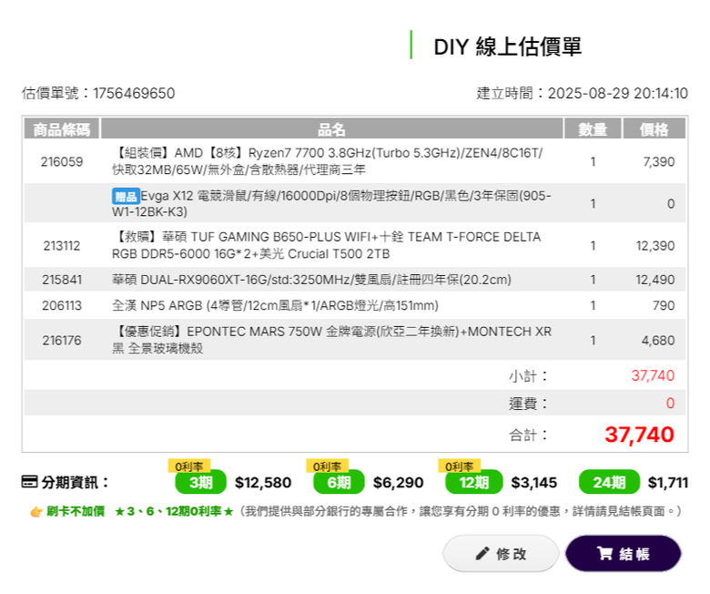Click the 建立時間 2025-08-29 20:14:10 timestamp
Image resolution: width=710 pixels, height=594 pixels.
pos(582,93)
